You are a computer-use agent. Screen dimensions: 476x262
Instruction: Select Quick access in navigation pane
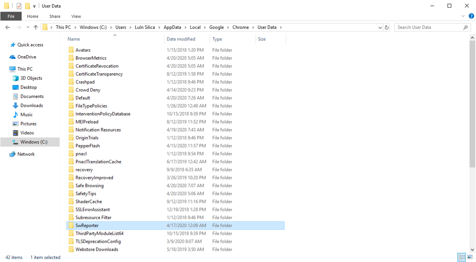click(x=30, y=45)
